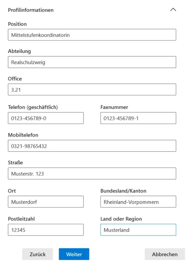Click the Bundesland/Kanton input field
The width and height of the screenshot is (194, 270).
click(x=138, y=202)
